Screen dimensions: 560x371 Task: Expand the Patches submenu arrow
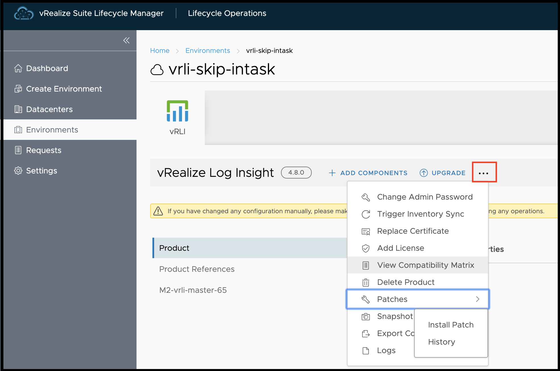click(x=478, y=299)
